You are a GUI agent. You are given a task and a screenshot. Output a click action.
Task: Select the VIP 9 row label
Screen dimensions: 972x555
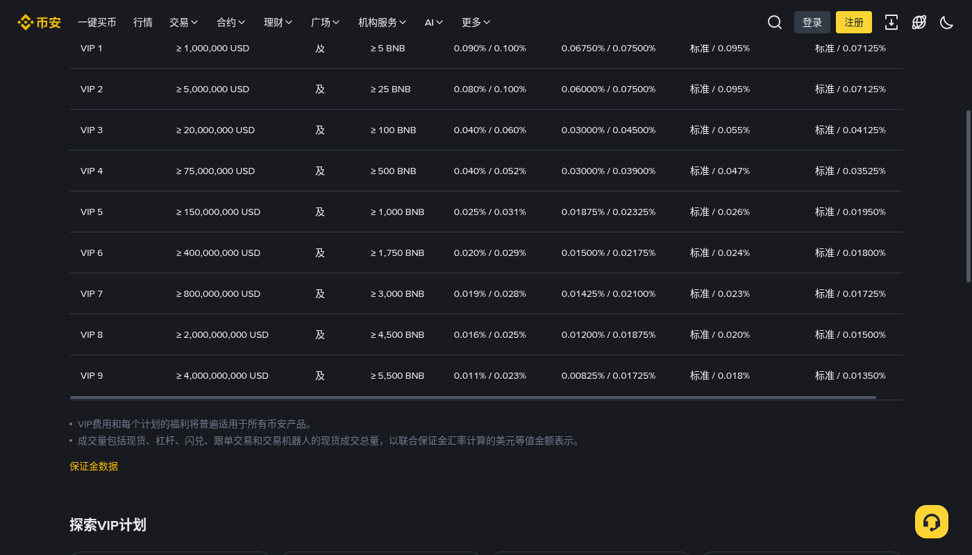pos(92,375)
